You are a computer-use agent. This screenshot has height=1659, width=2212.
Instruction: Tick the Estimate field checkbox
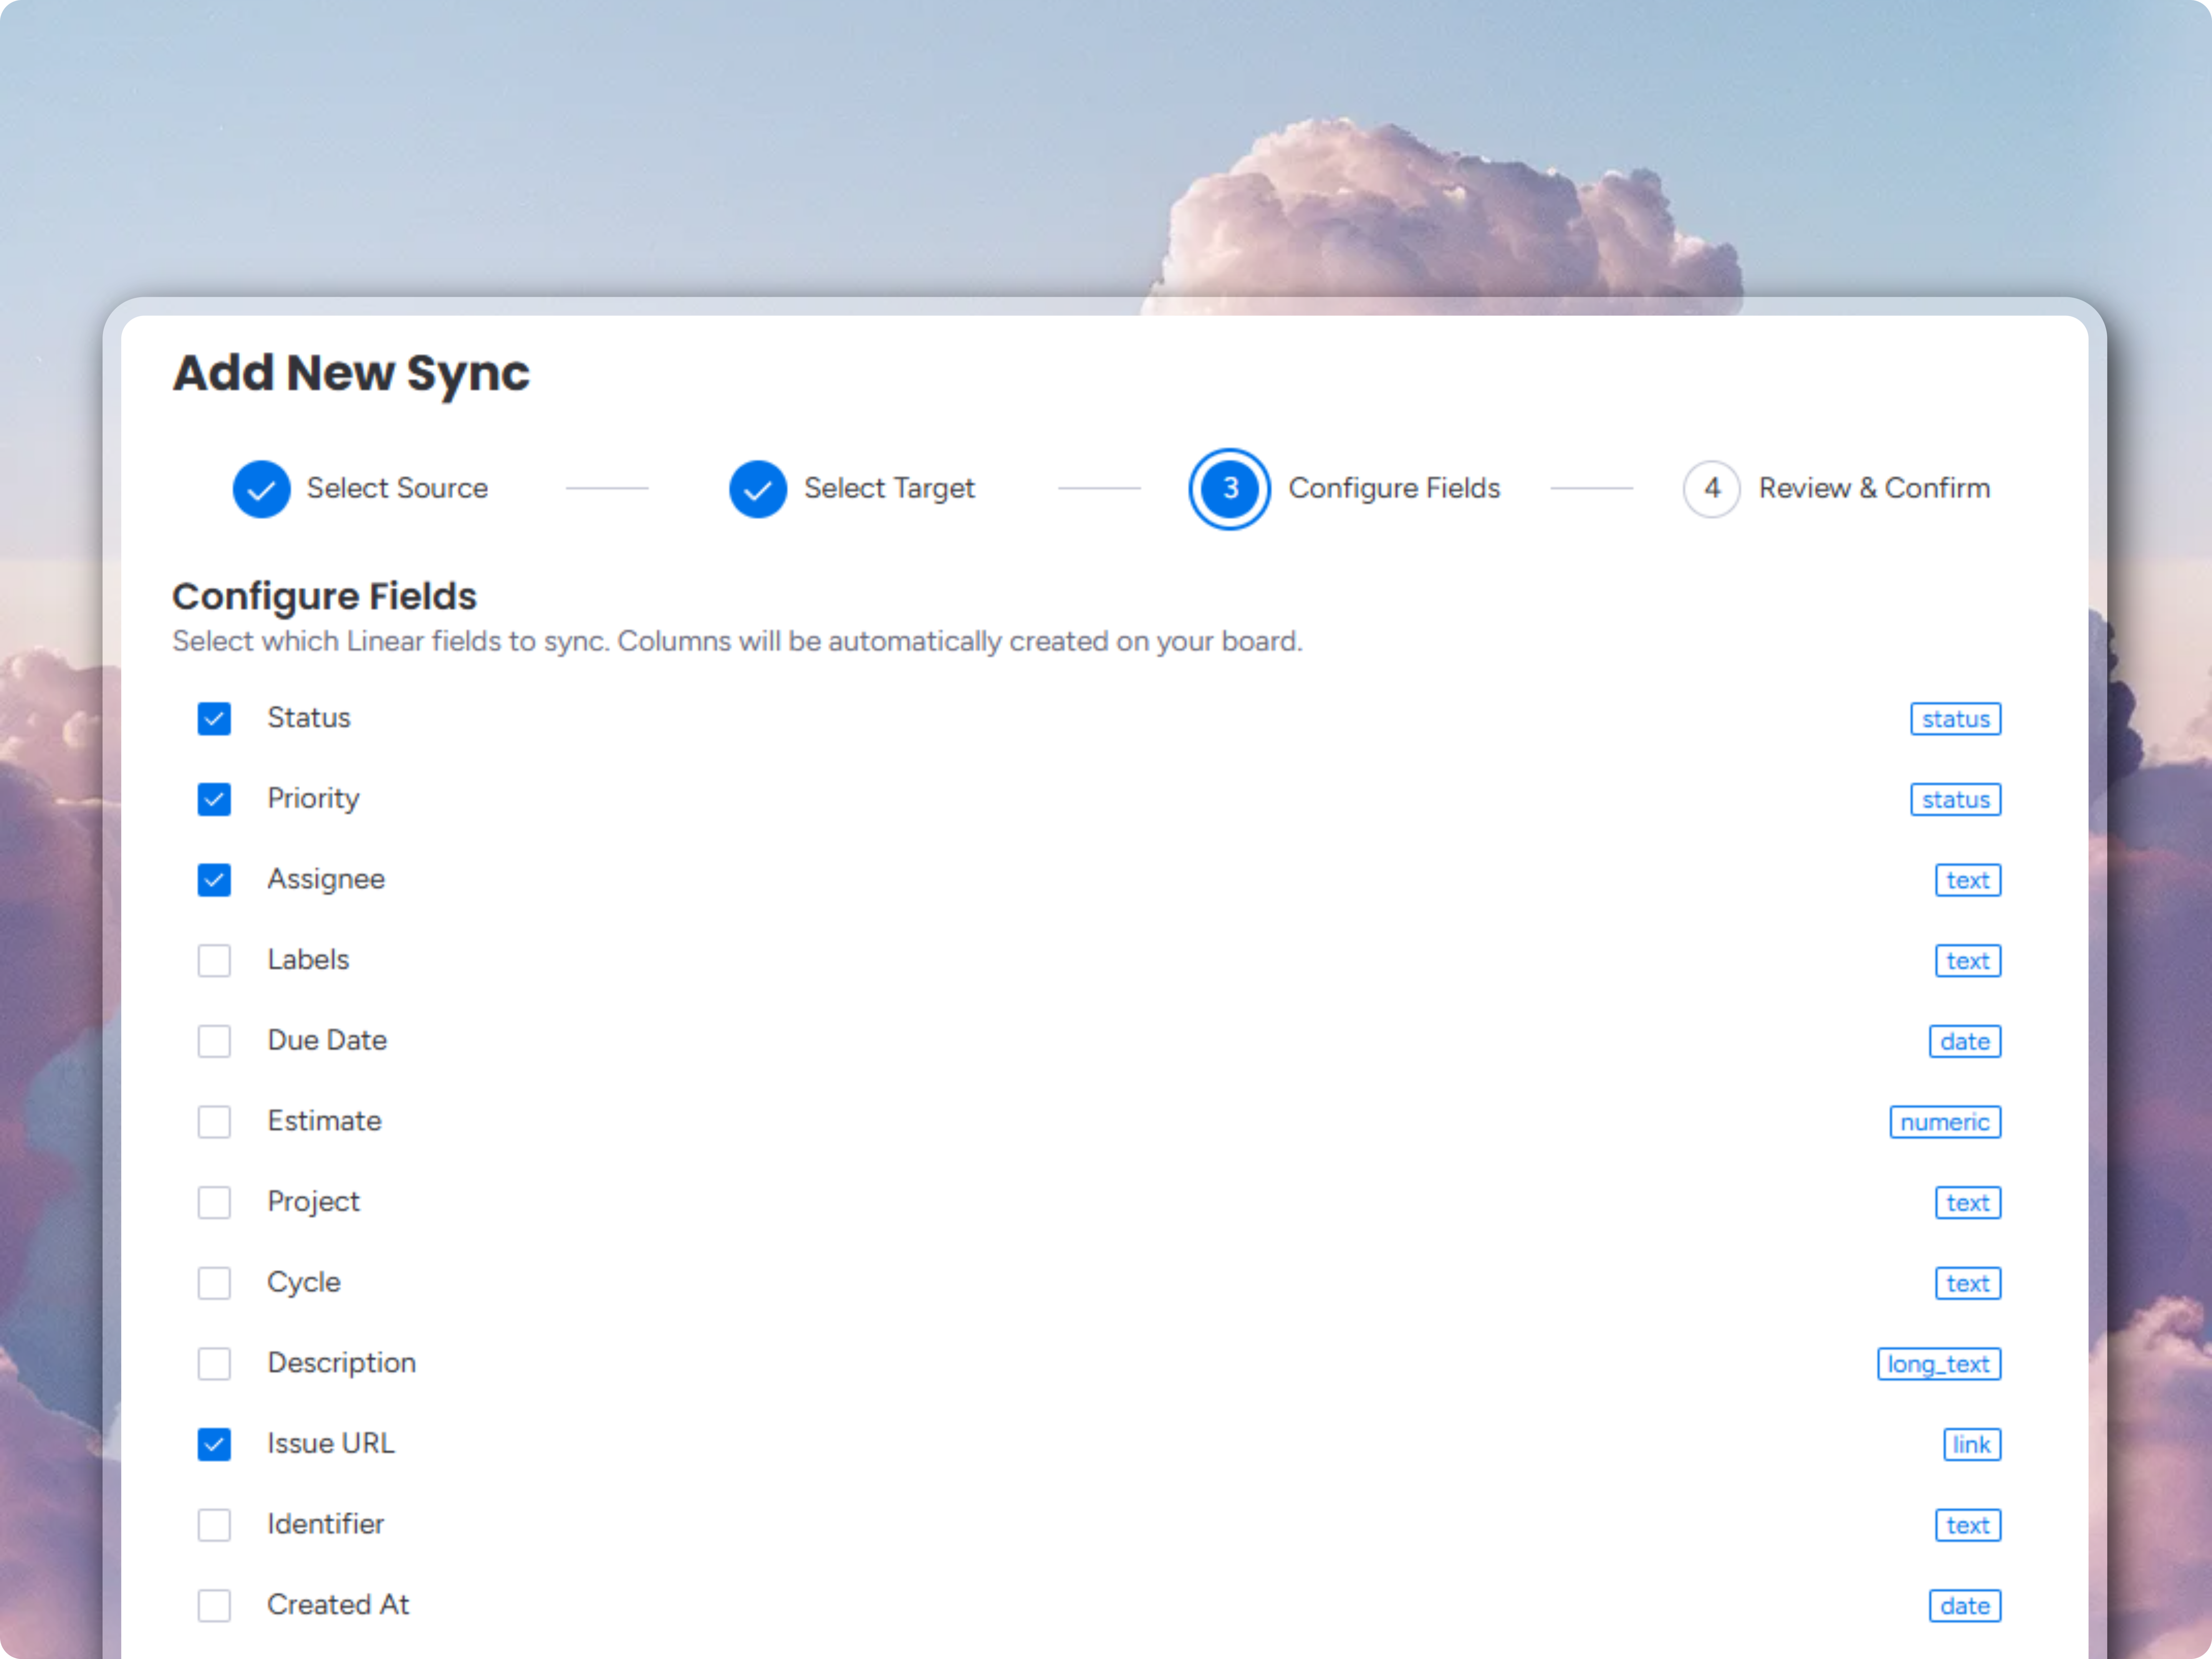[214, 1122]
